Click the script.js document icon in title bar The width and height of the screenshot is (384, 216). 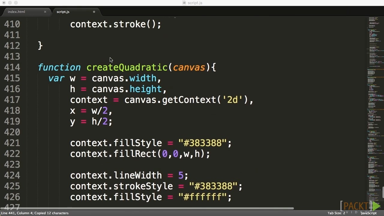coord(184,3)
